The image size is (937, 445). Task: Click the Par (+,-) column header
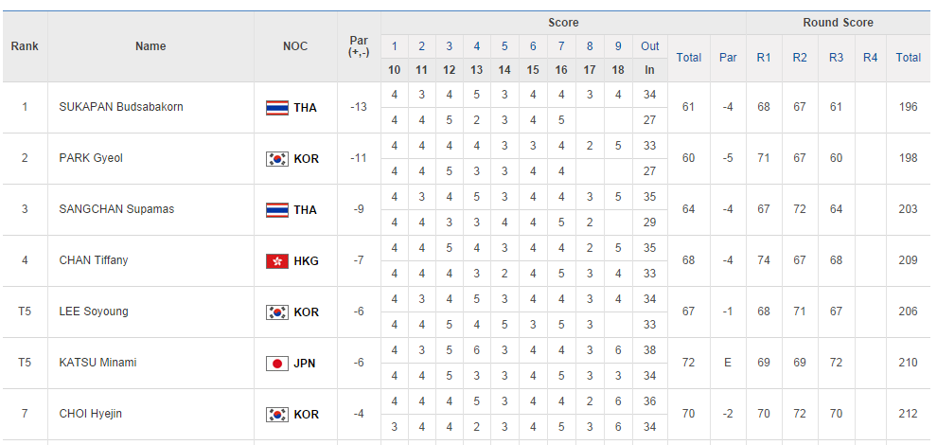(x=359, y=46)
